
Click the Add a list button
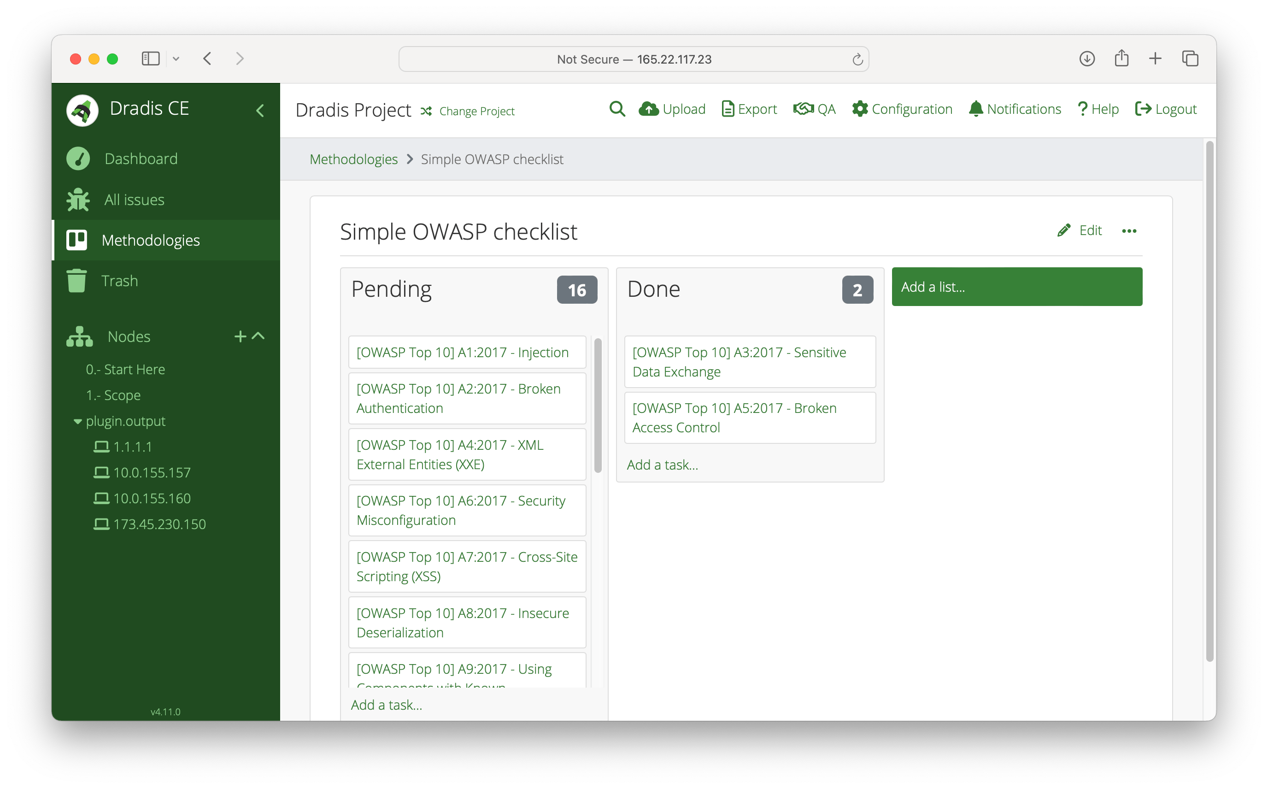click(1016, 287)
